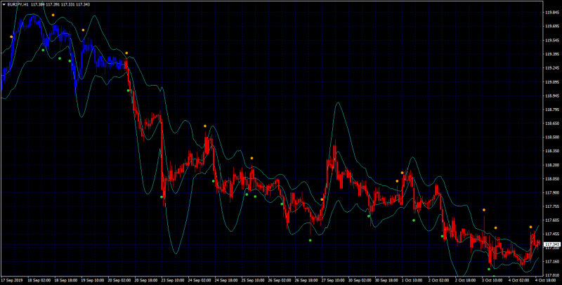Click the 27 Sep 10:00 time label
Screen dimensions: 562x285
[x=333, y=279]
